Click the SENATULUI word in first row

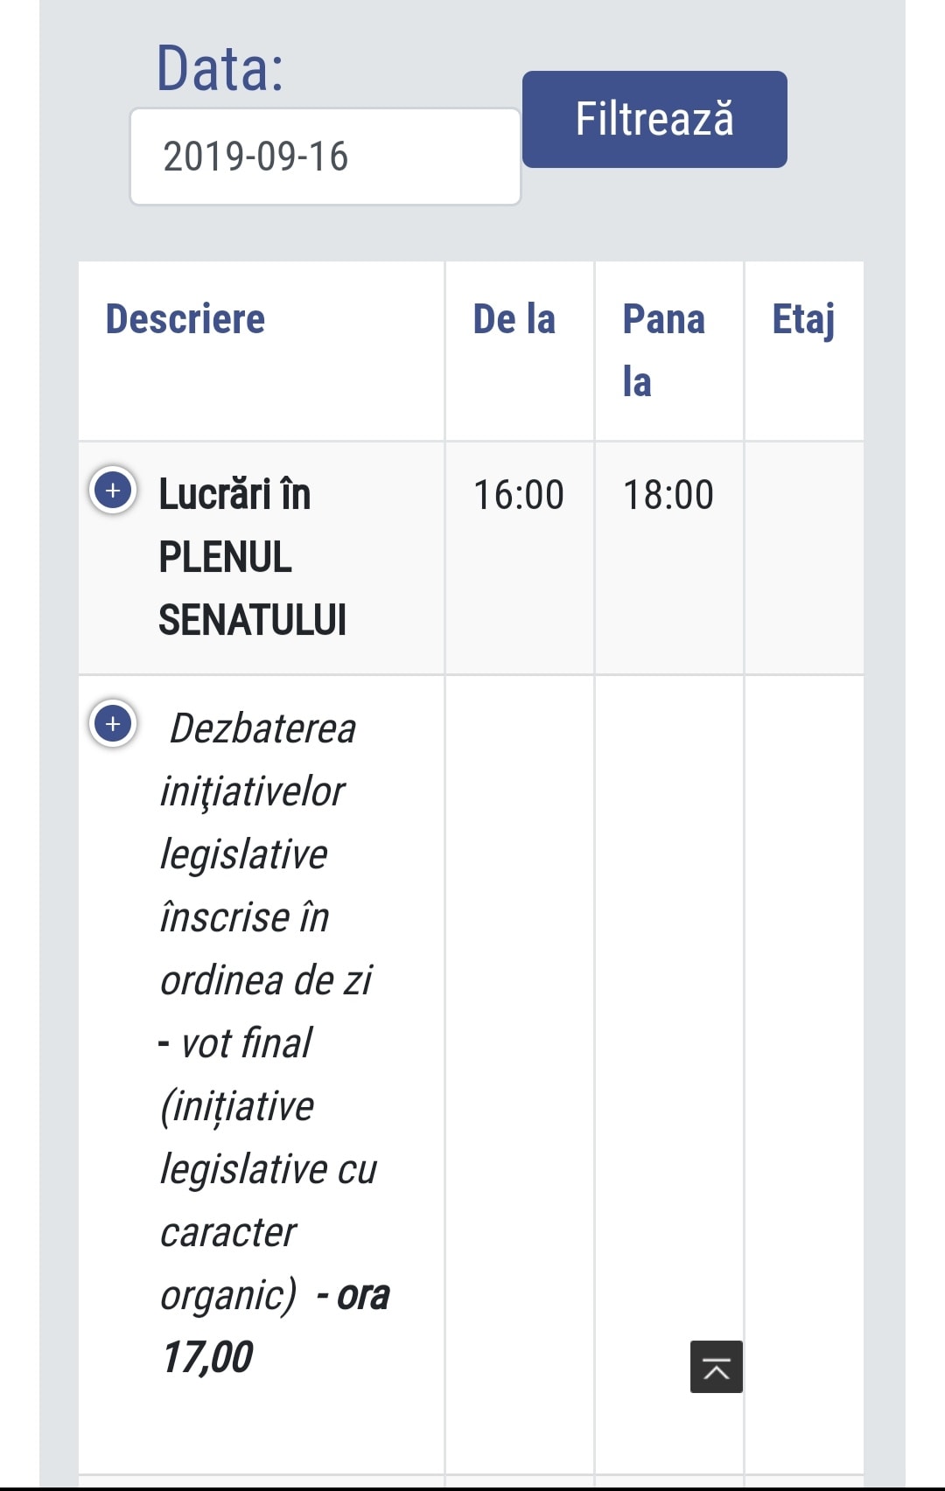pyautogui.click(x=252, y=620)
